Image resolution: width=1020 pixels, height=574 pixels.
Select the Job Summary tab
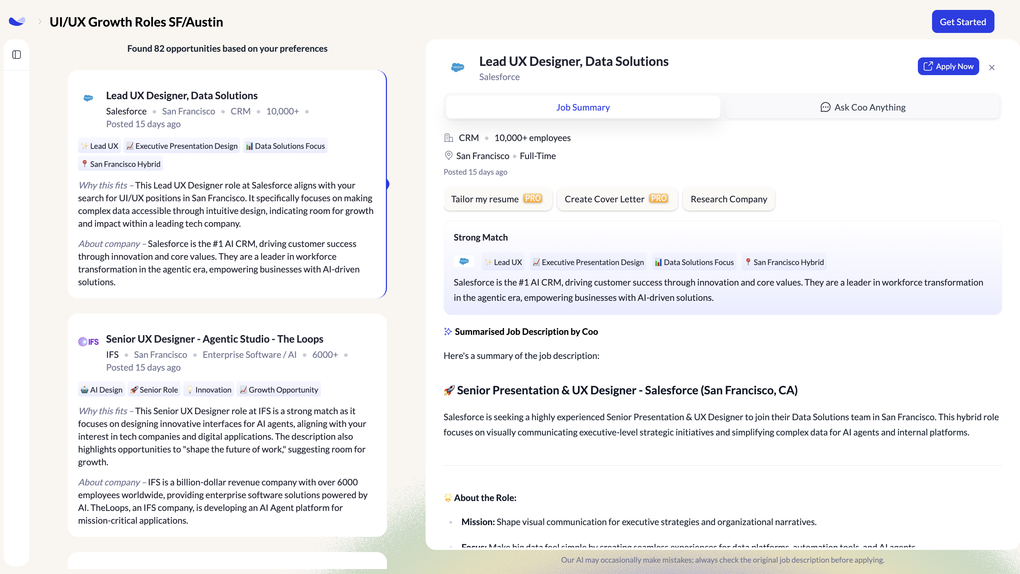tap(582, 107)
